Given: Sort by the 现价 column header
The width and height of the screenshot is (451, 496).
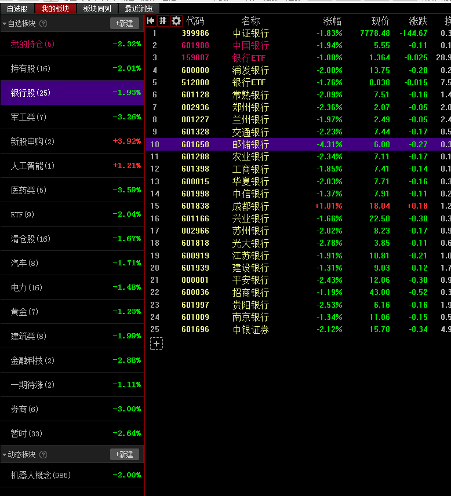Looking at the screenshot, I should [x=380, y=21].
